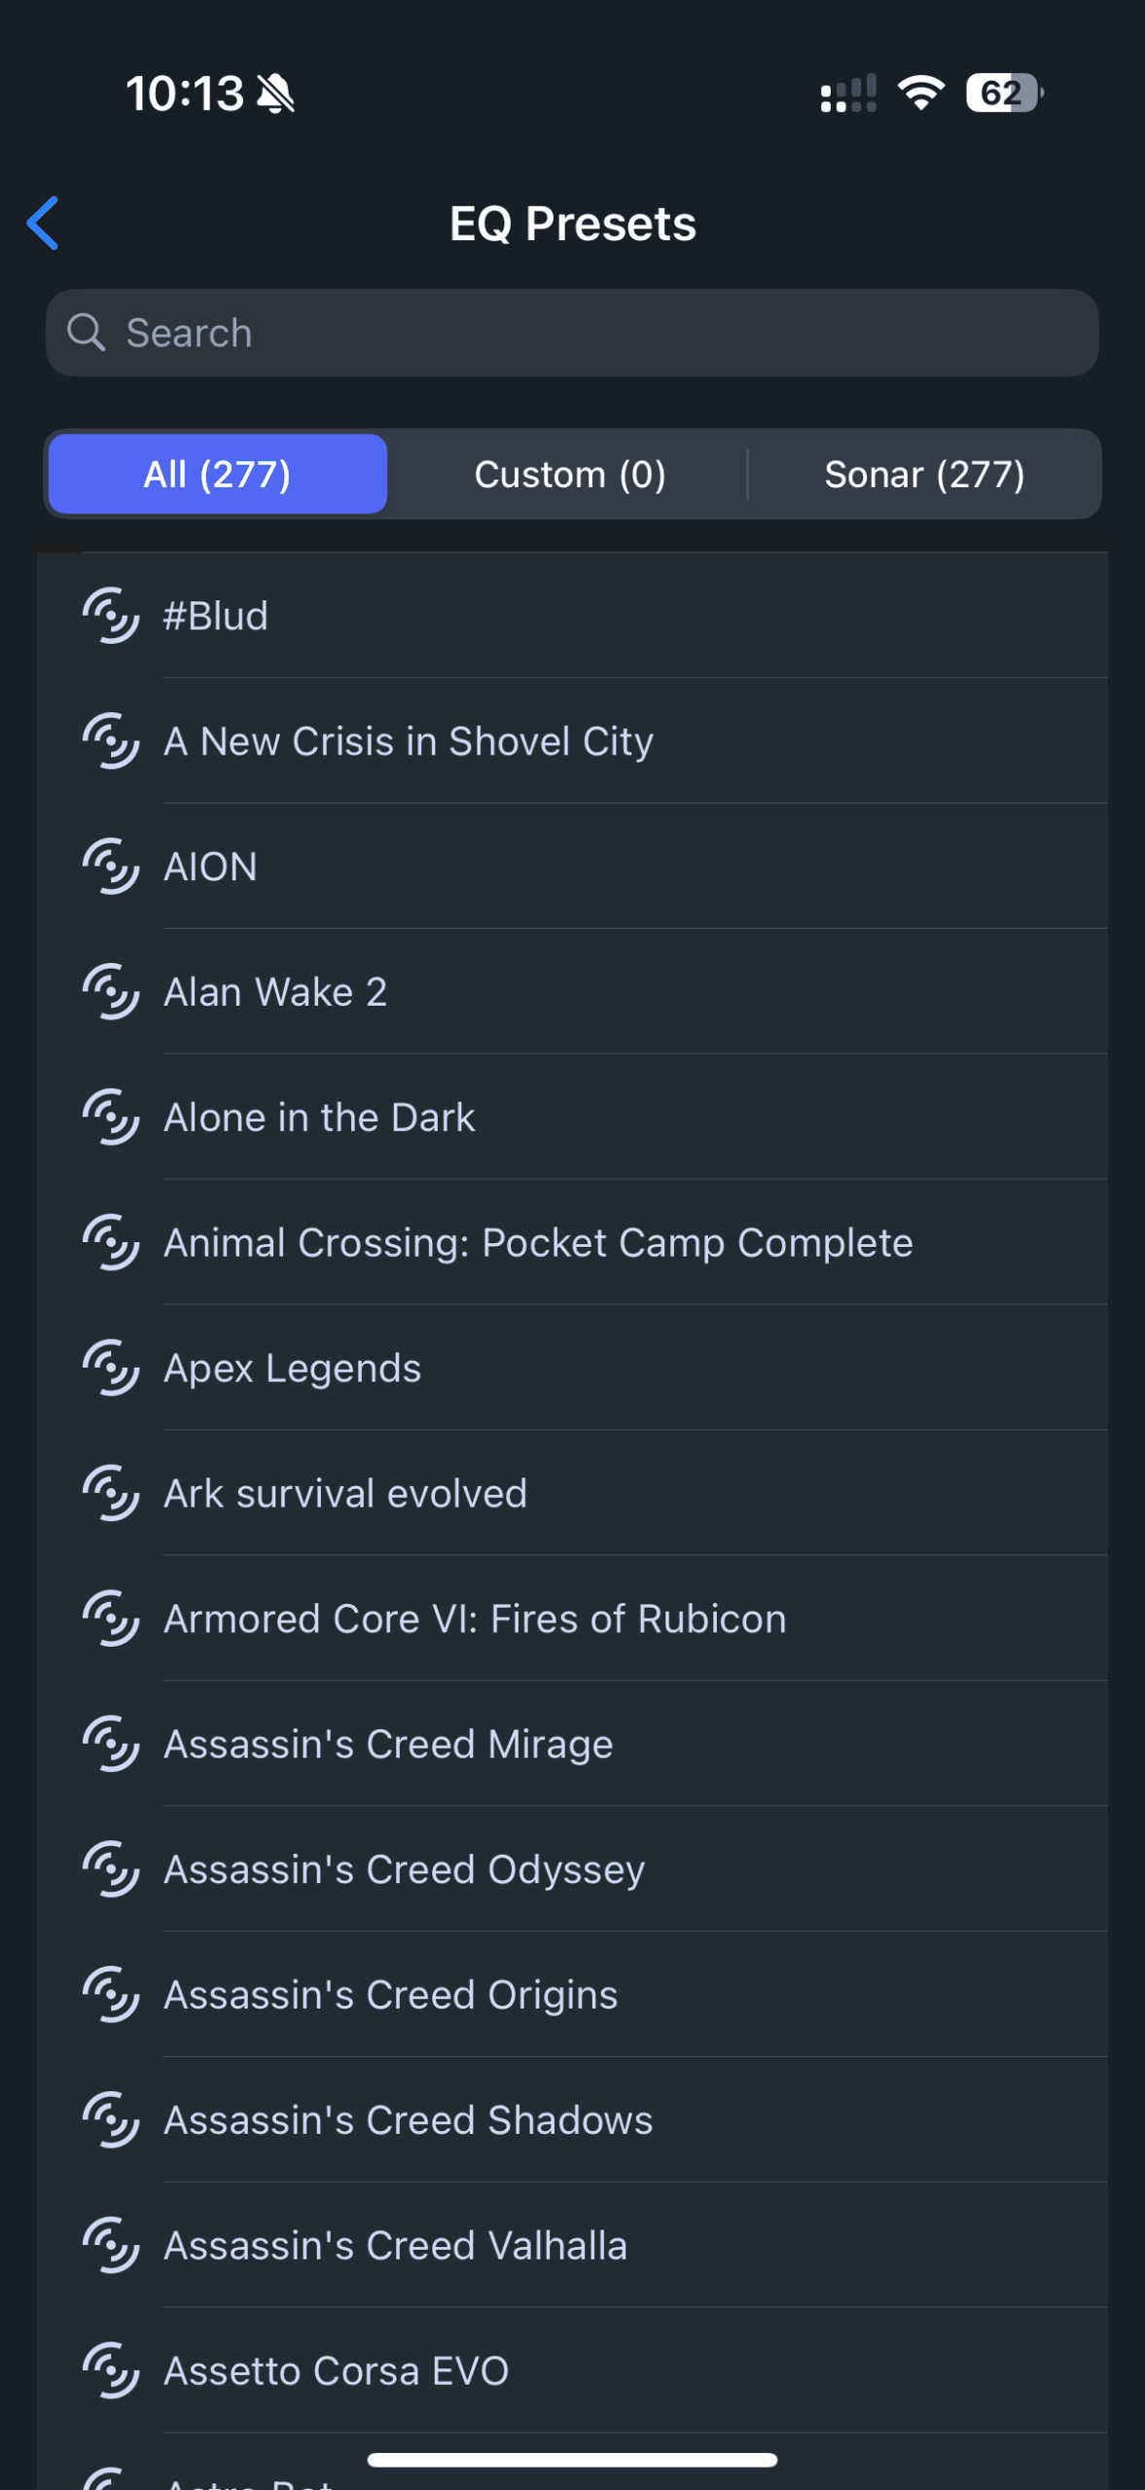Tap the Sonar icon beside Alan Wake 2
This screenshot has width=1145, height=2490.
[111, 992]
